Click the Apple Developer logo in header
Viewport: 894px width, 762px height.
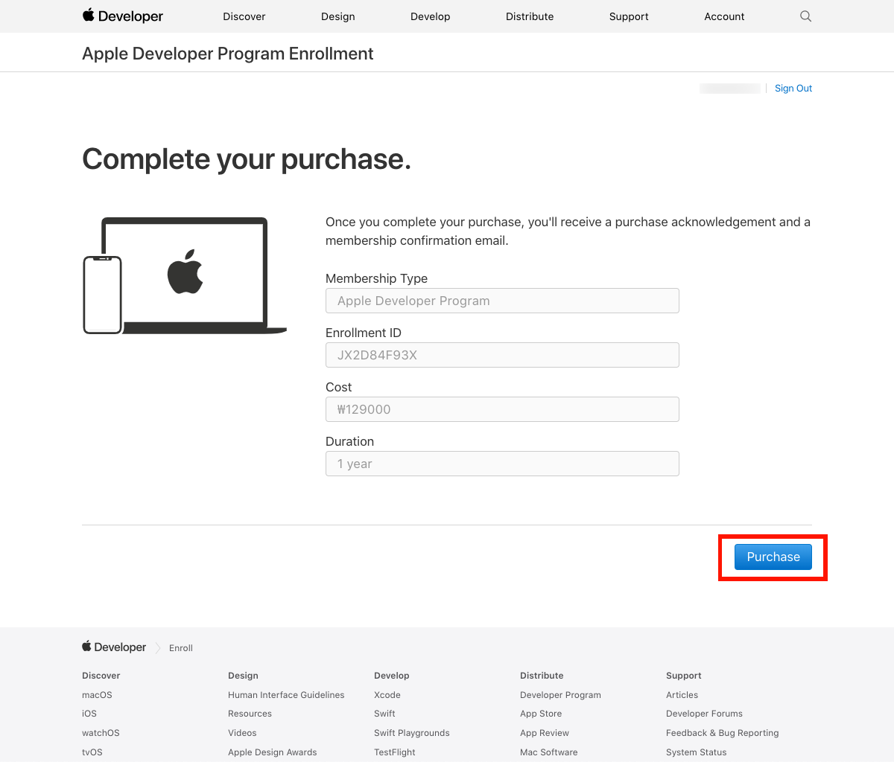pyautogui.click(x=123, y=16)
